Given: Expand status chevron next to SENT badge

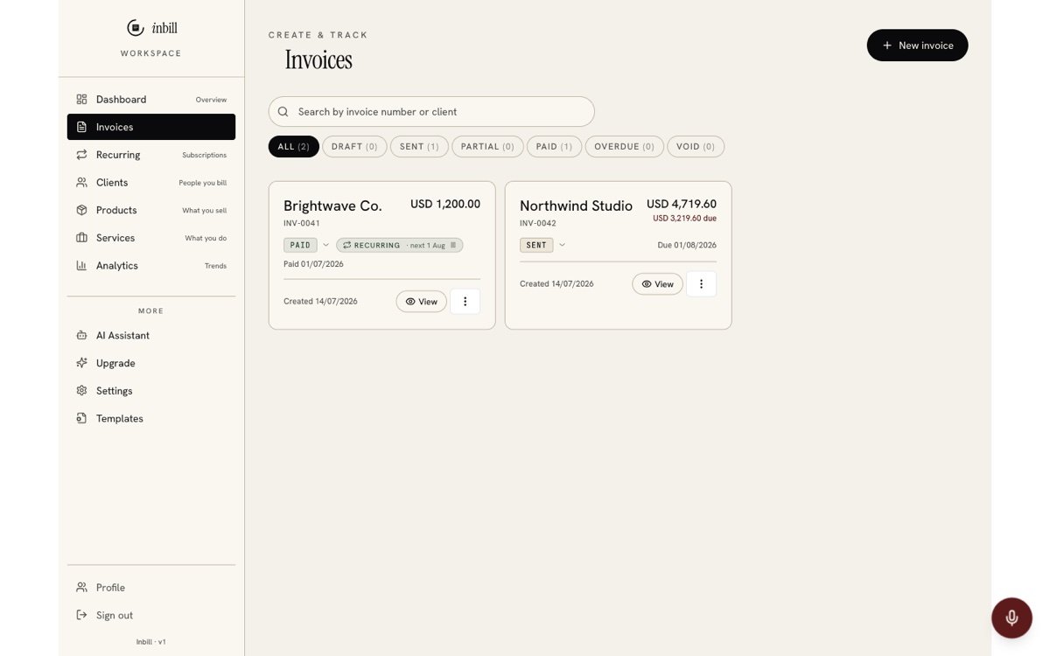Looking at the screenshot, I should pyautogui.click(x=562, y=246).
